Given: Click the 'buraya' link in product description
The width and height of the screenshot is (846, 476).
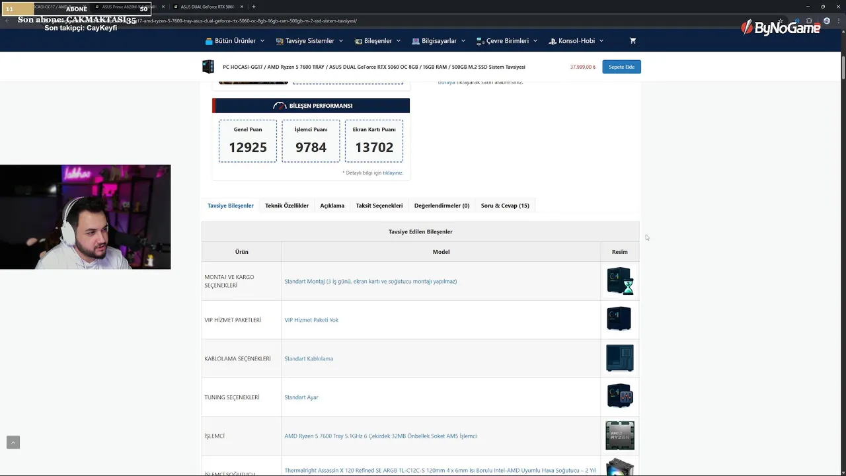Looking at the screenshot, I should (x=446, y=82).
